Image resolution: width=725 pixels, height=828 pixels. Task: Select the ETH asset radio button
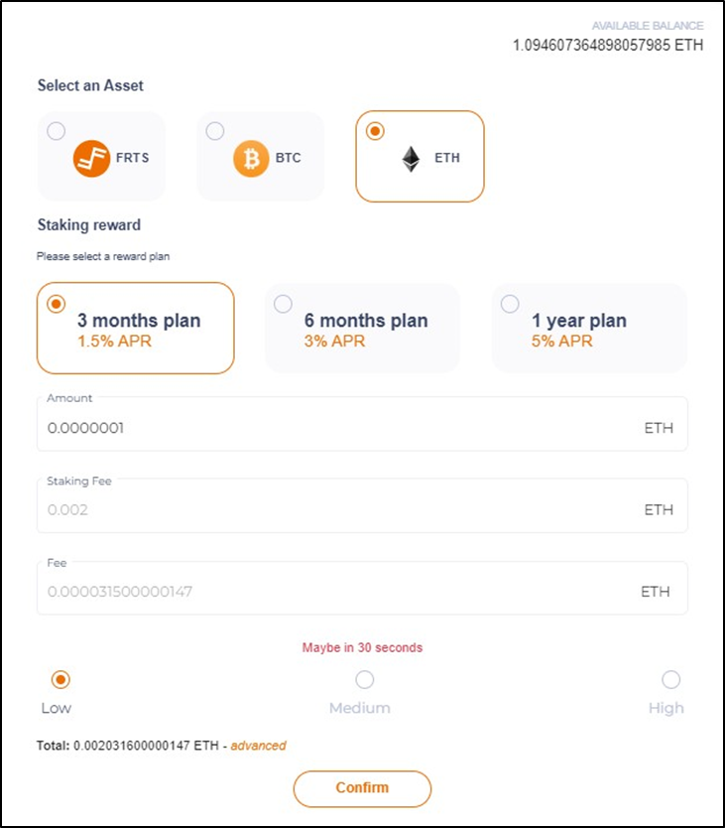click(x=375, y=131)
